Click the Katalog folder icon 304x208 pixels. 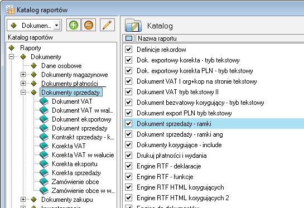coord(133,26)
